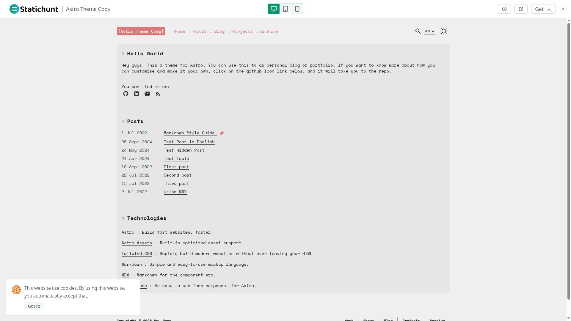This screenshot has height=321, width=571.
Task: Click the email icon
Action: (x=147, y=94)
